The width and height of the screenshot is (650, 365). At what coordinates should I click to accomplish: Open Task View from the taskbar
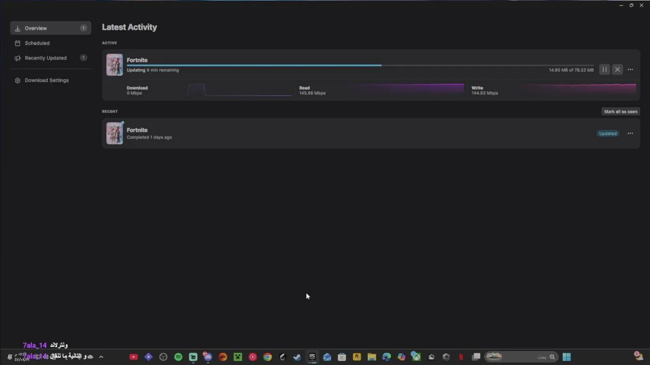click(476, 357)
